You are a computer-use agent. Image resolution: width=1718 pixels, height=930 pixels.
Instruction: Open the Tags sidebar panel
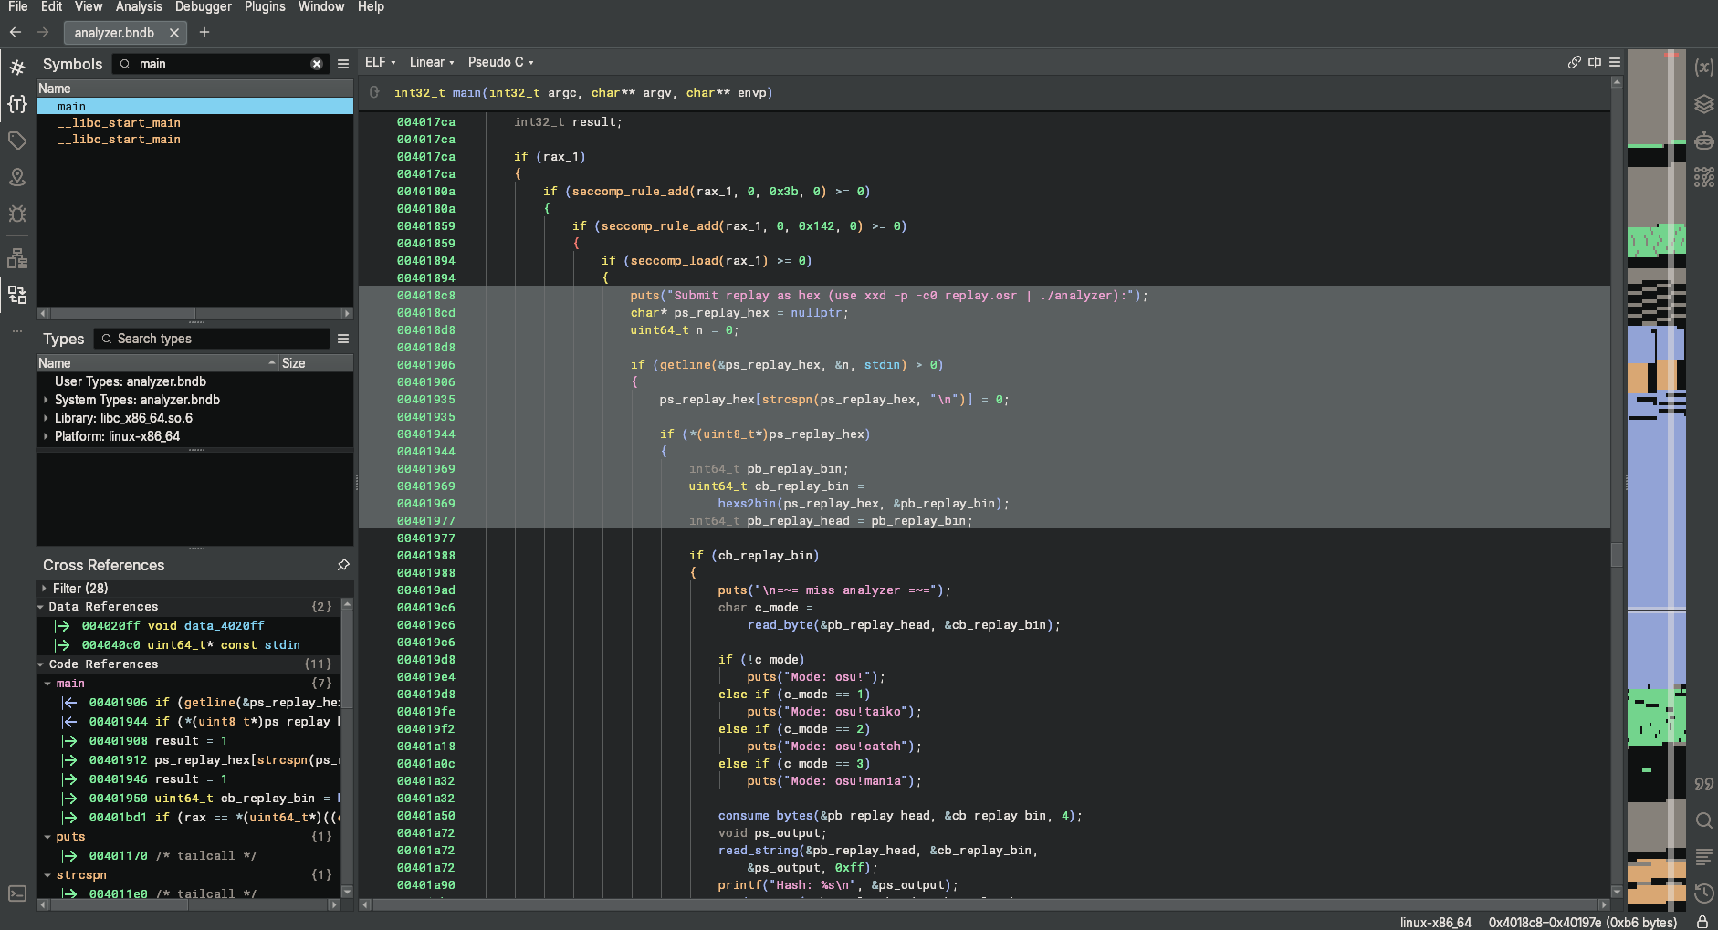pyautogui.click(x=16, y=141)
